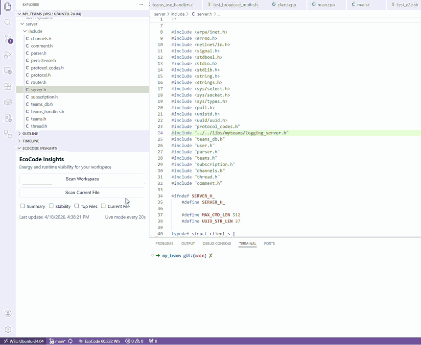Click the C icon next to thread.h
The image size is (421, 345).
tap(27, 126)
